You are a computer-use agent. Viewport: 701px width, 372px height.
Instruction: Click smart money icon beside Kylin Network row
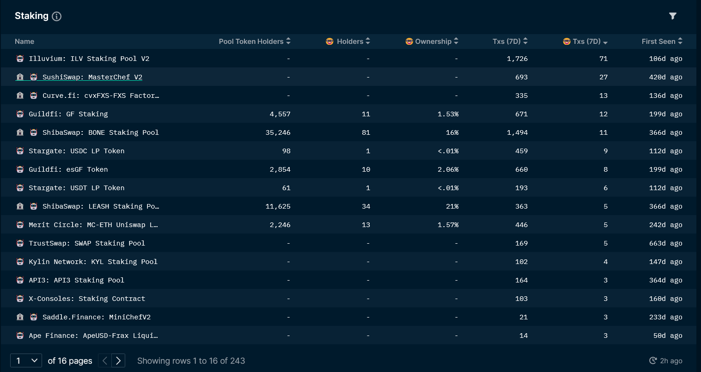click(20, 262)
